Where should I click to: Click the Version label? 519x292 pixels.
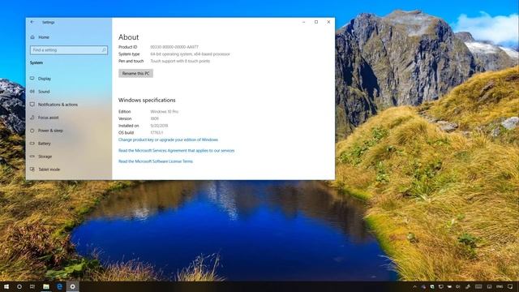tap(125, 118)
